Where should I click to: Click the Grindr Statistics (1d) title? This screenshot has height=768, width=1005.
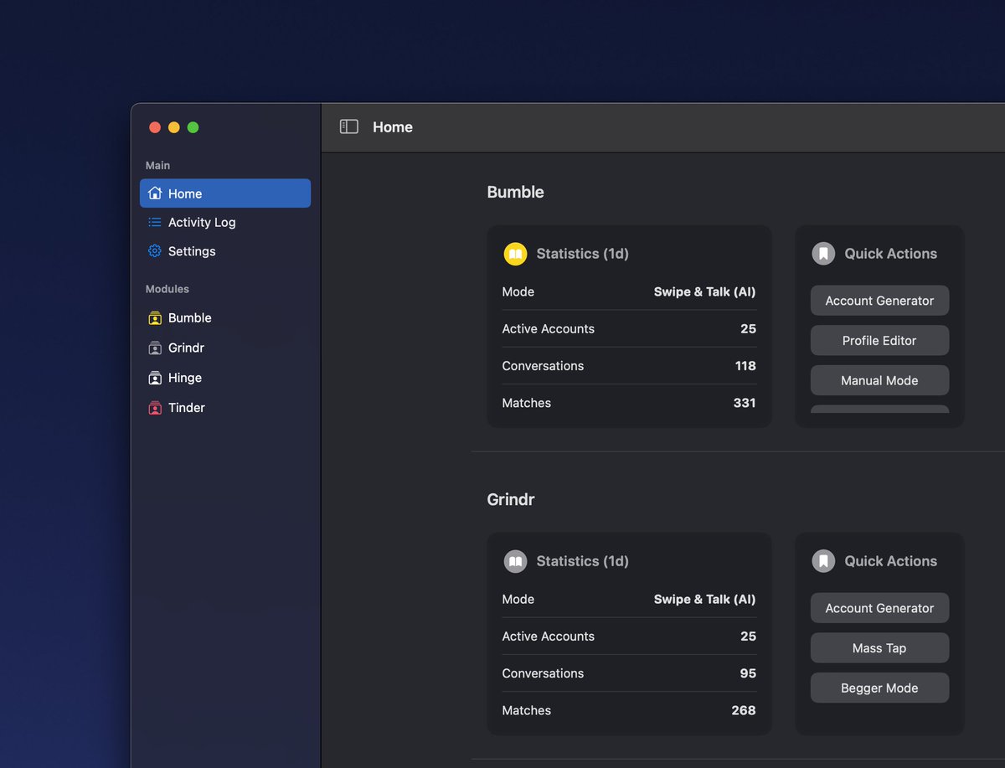tap(582, 561)
